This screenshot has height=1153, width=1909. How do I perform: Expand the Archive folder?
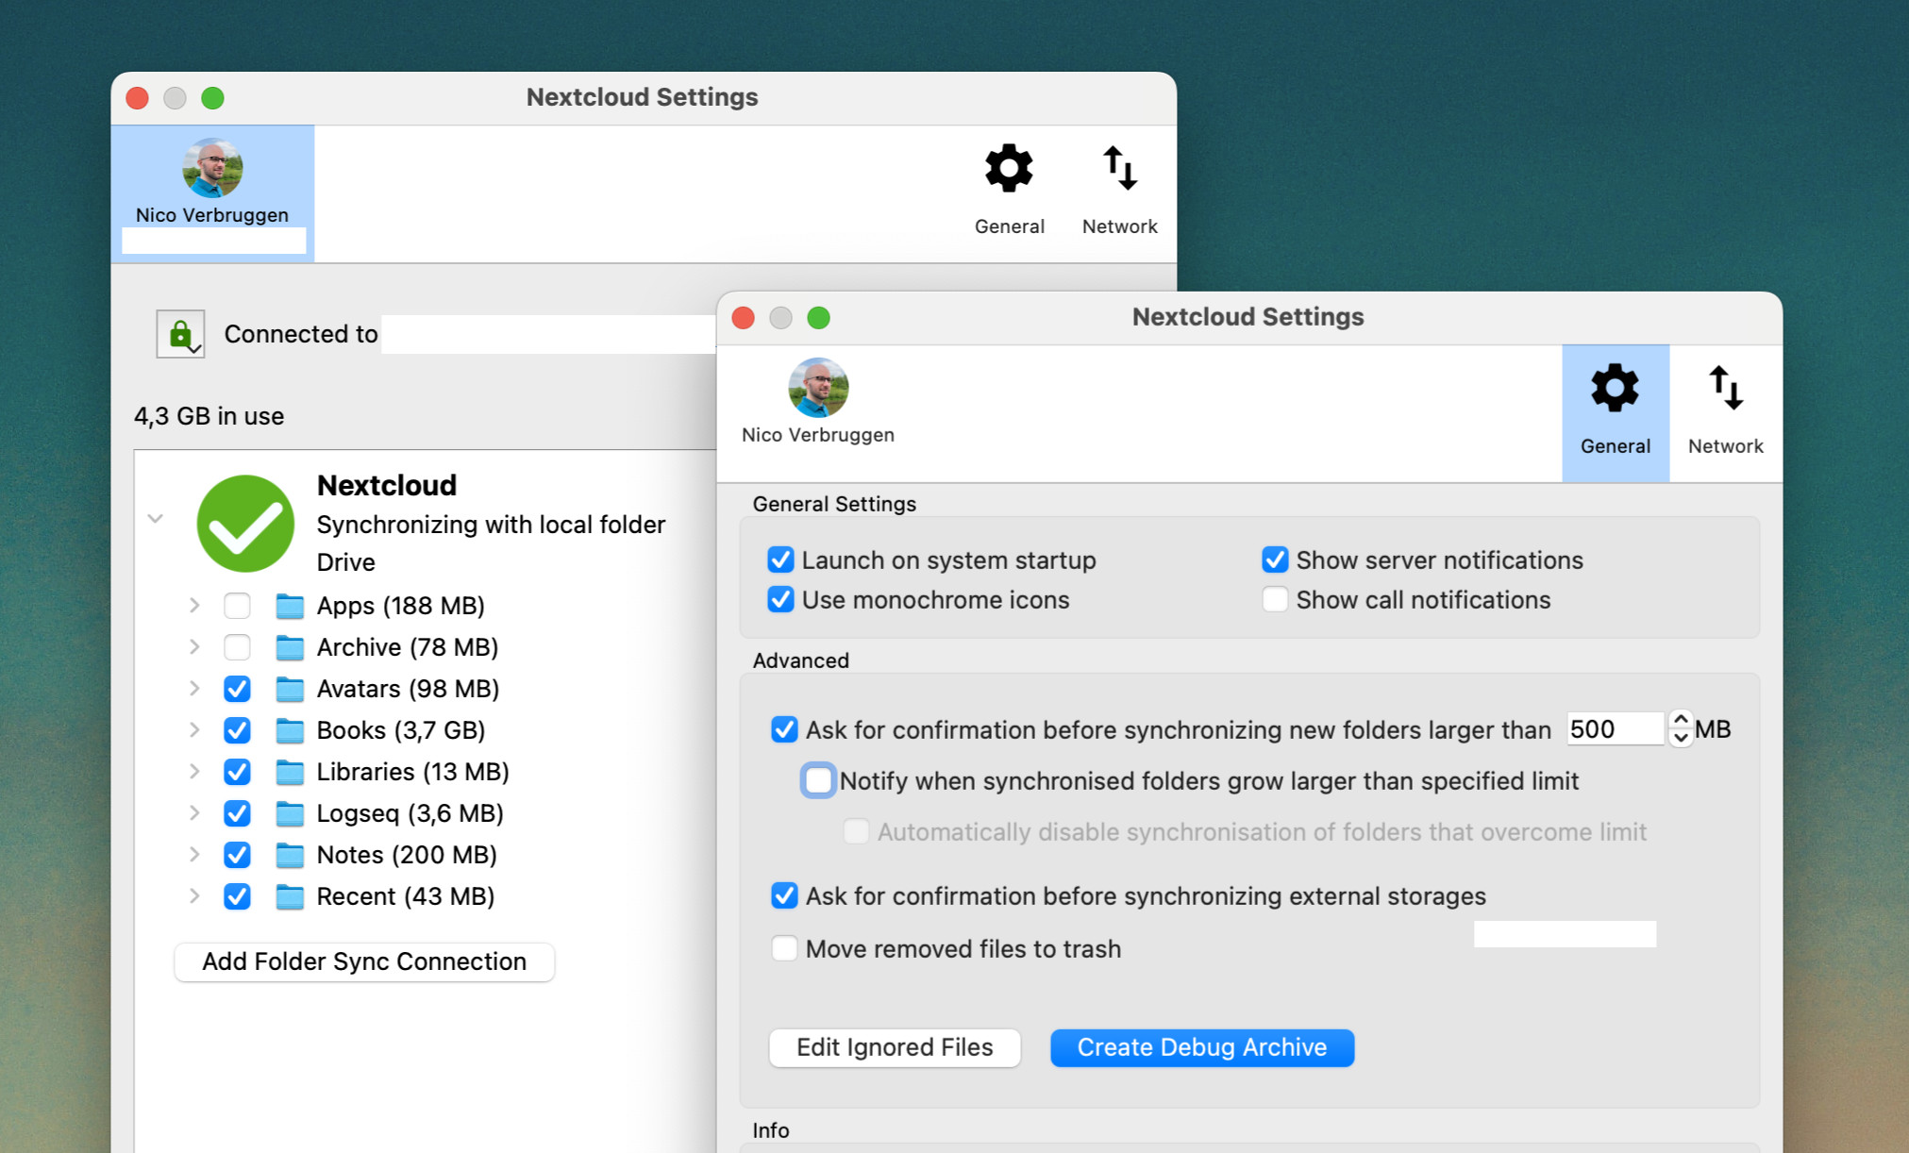tap(194, 646)
